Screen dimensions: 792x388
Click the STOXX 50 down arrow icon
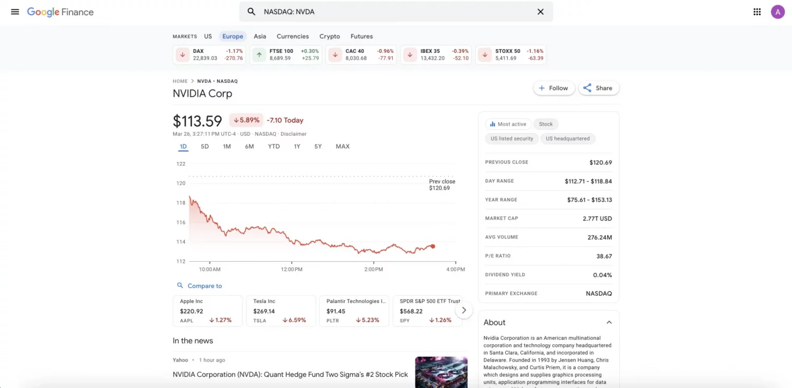tap(485, 55)
